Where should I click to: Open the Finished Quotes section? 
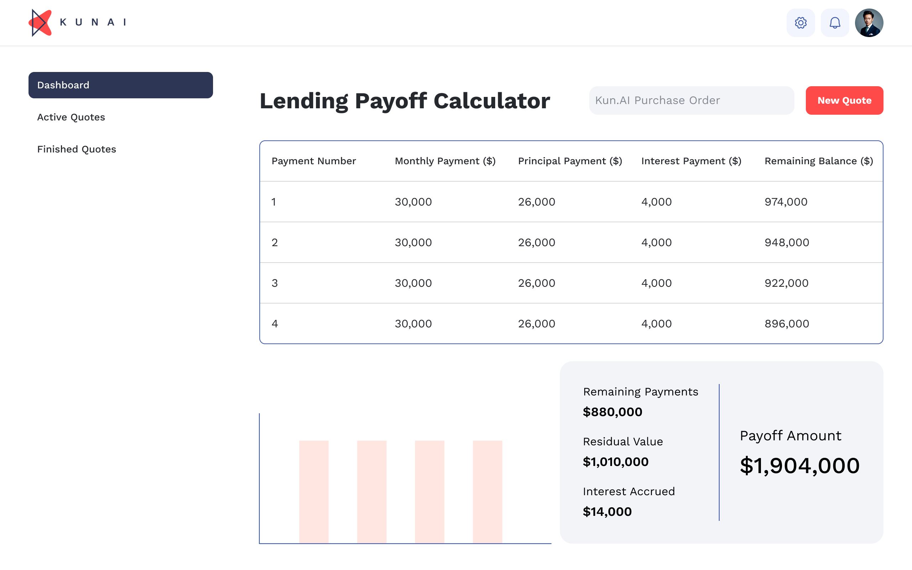point(77,149)
